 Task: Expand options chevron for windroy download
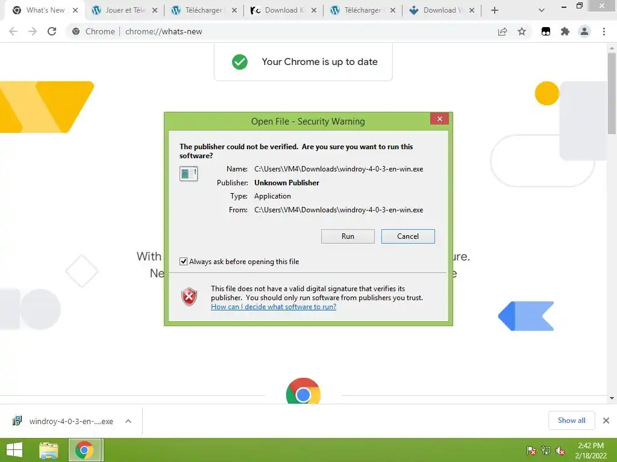pyautogui.click(x=128, y=421)
